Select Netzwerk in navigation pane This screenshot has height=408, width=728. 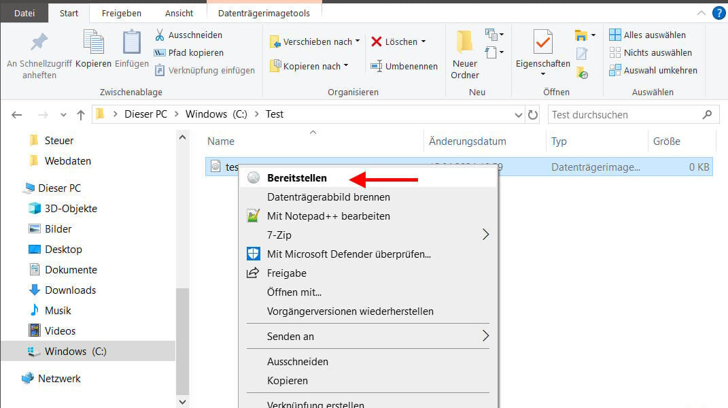tap(59, 378)
